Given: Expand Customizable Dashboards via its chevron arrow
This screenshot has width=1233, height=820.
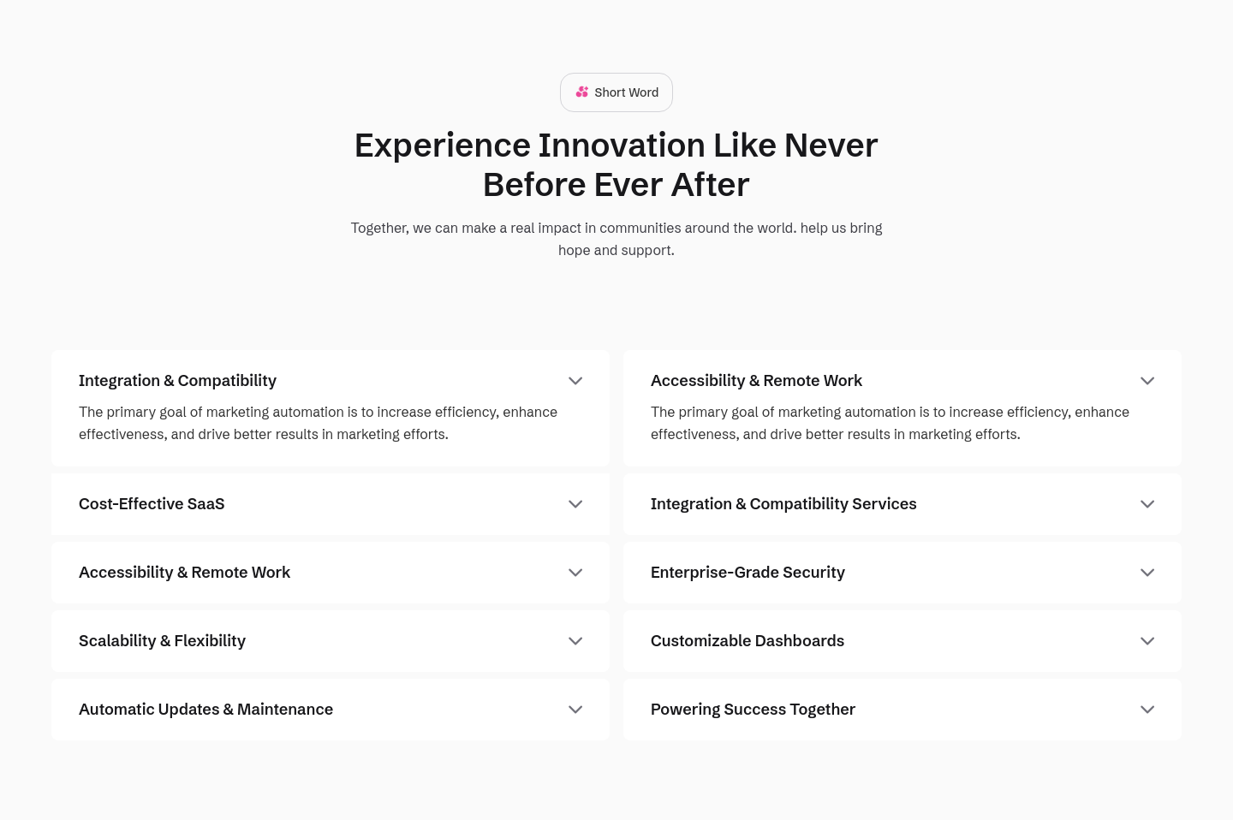Looking at the screenshot, I should (1147, 641).
